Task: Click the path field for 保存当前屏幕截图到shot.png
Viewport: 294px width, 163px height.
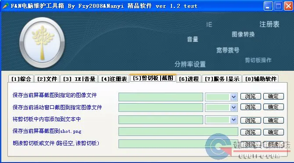Action: 178,132
